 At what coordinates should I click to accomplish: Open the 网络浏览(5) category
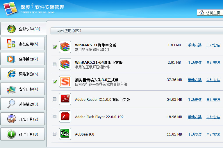(x=23, y=74)
